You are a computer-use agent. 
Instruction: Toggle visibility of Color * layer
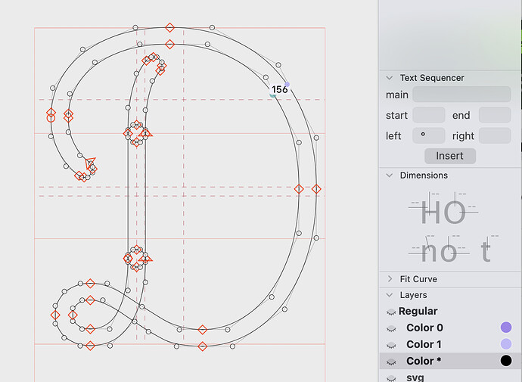(391, 362)
